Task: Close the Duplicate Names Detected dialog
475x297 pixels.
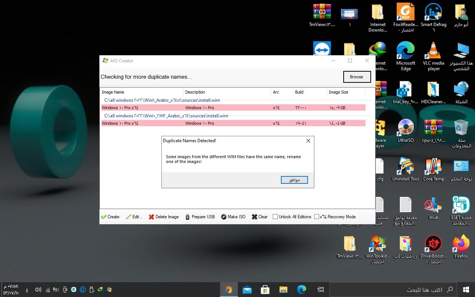Action: (x=308, y=141)
